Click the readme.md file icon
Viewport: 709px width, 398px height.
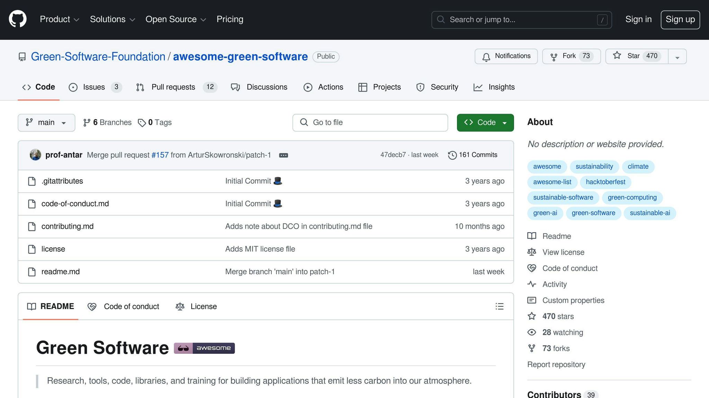(x=32, y=272)
